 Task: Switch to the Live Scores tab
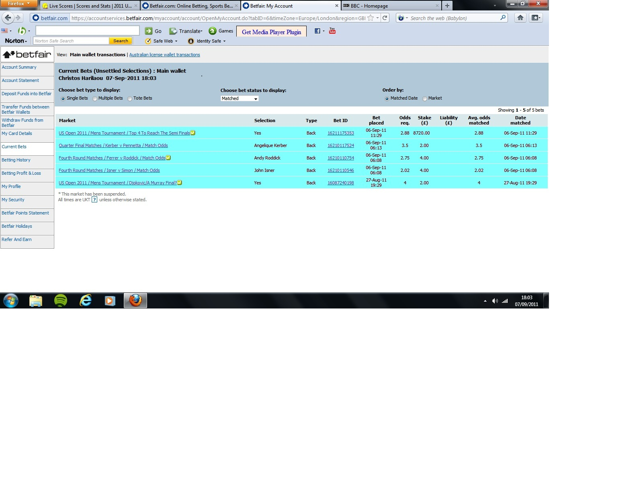tap(90, 6)
